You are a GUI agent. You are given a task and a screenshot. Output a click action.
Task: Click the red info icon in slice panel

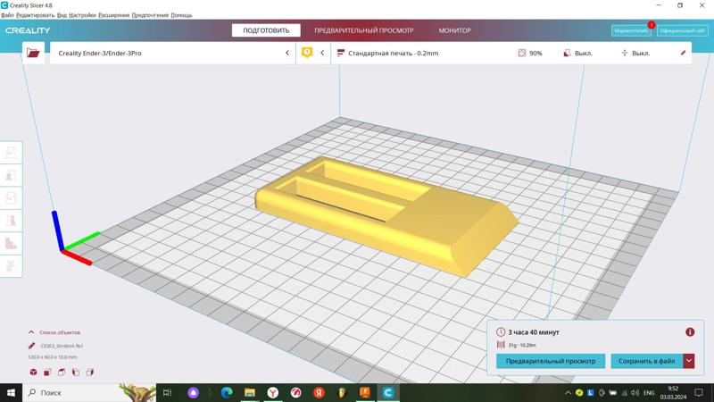[690, 332]
